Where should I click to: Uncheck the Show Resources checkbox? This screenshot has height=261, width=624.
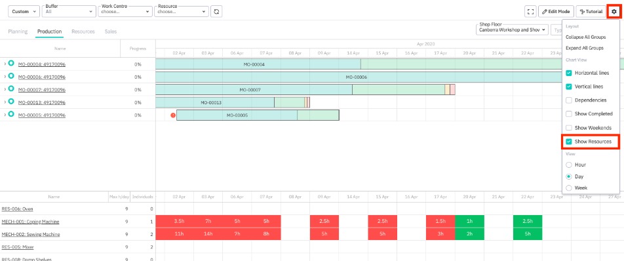(x=569, y=142)
